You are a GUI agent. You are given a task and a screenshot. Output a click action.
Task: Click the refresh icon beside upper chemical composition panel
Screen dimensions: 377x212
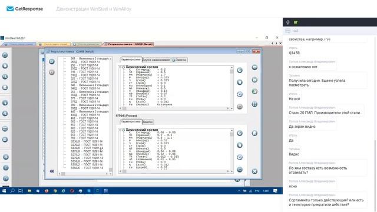click(240, 70)
